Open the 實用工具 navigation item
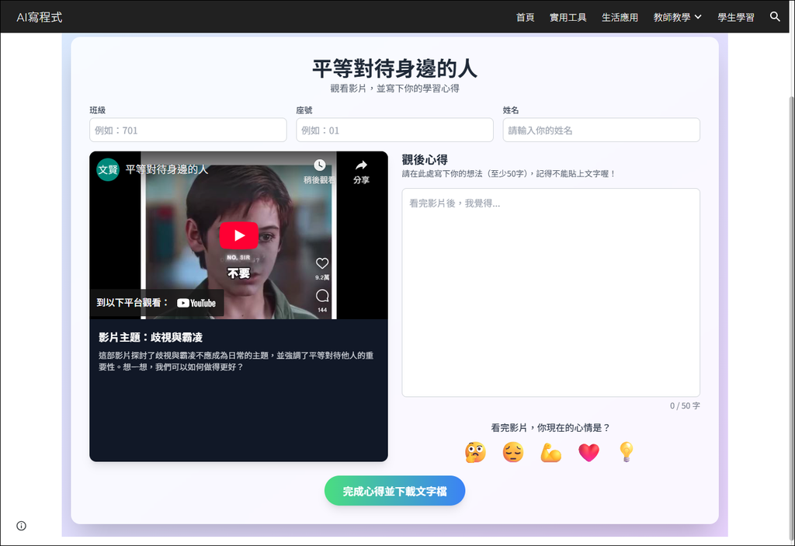Image resolution: width=795 pixels, height=546 pixels. [568, 17]
